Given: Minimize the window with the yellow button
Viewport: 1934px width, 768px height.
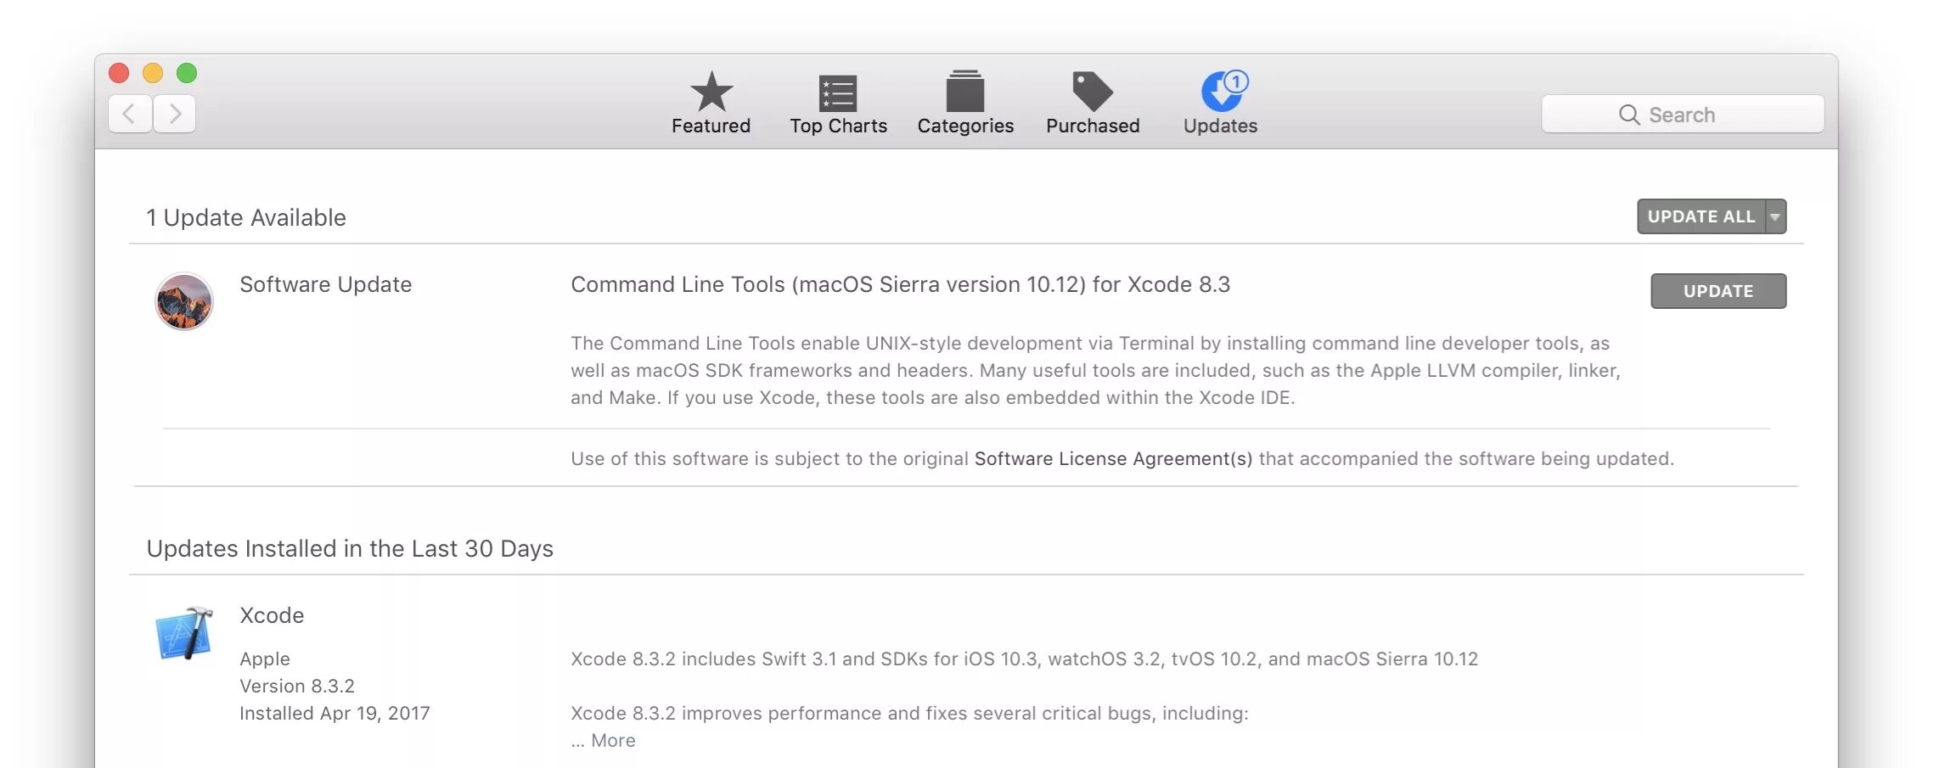Looking at the screenshot, I should [x=153, y=73].
